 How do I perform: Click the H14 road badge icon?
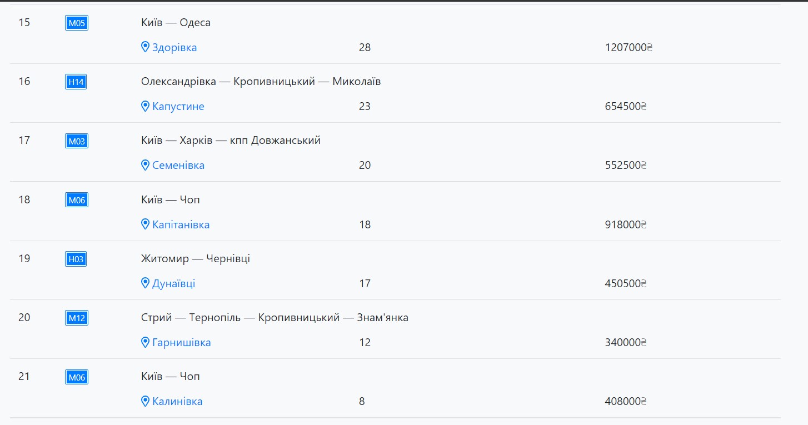pyautogui.click(x=76, y=82)
